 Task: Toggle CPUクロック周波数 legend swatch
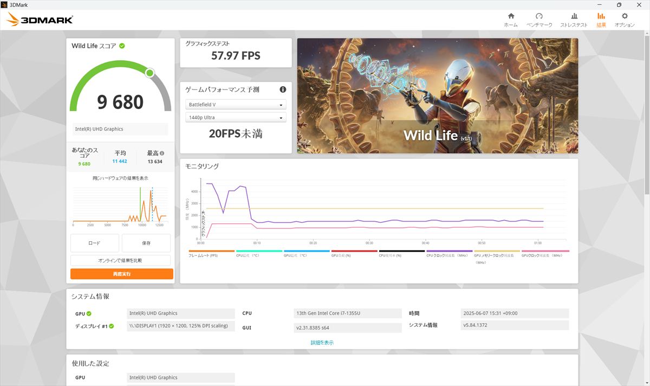click(x=450, y=251)
